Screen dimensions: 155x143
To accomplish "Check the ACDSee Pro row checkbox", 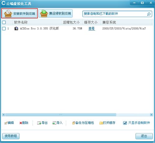I will [x=4, y=29].
